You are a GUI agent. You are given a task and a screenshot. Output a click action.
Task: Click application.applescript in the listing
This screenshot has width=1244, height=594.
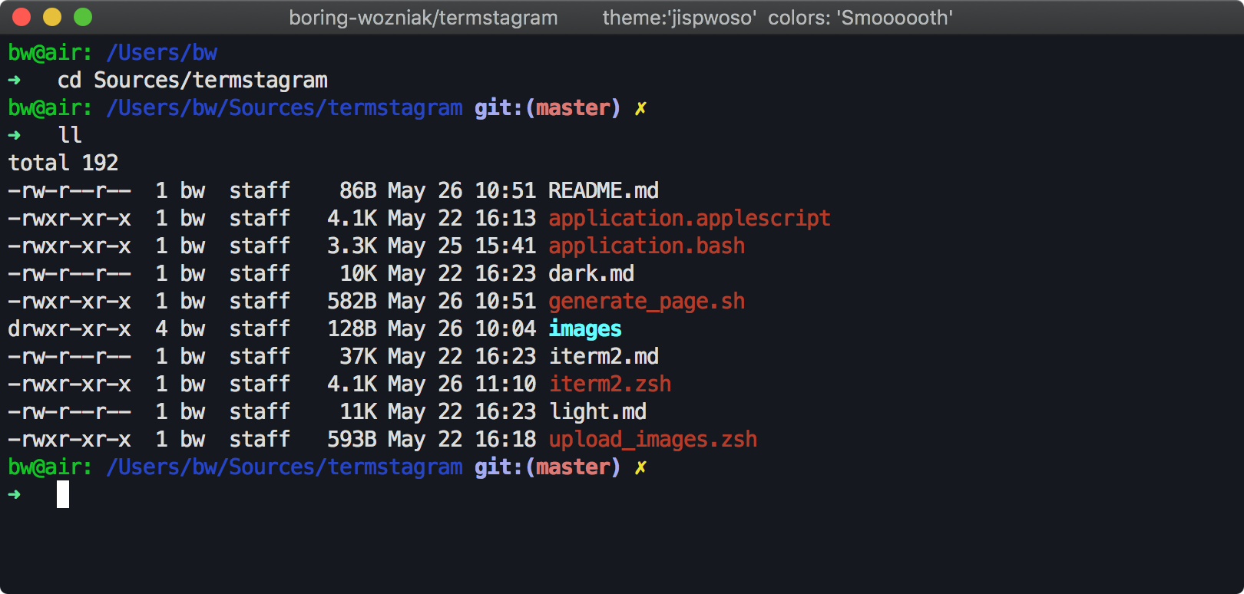[689, 218]
